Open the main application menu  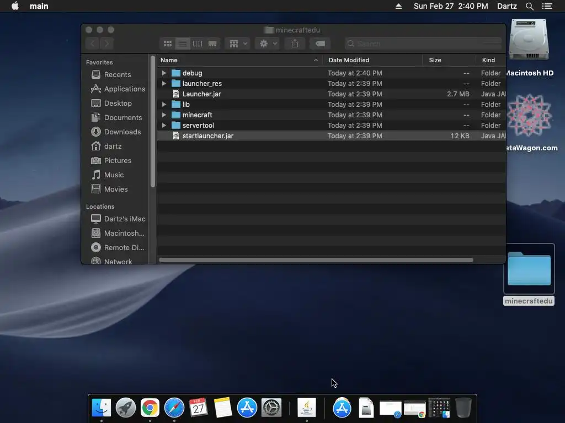pos(39,6)
